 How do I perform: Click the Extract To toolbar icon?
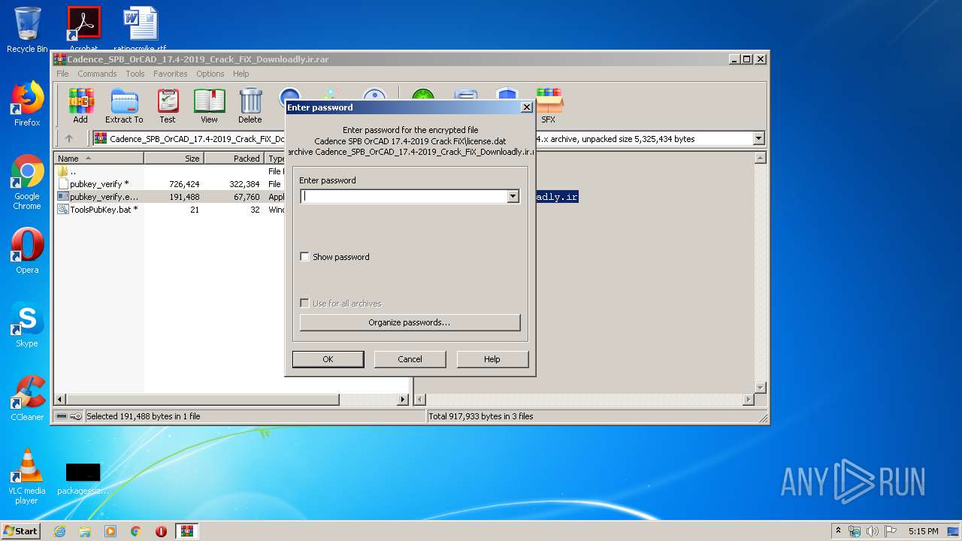(124, 106)
